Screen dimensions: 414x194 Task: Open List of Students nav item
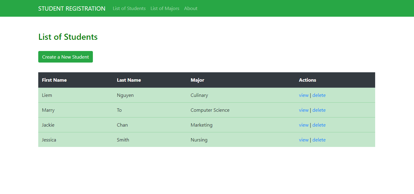pos(129,9)
